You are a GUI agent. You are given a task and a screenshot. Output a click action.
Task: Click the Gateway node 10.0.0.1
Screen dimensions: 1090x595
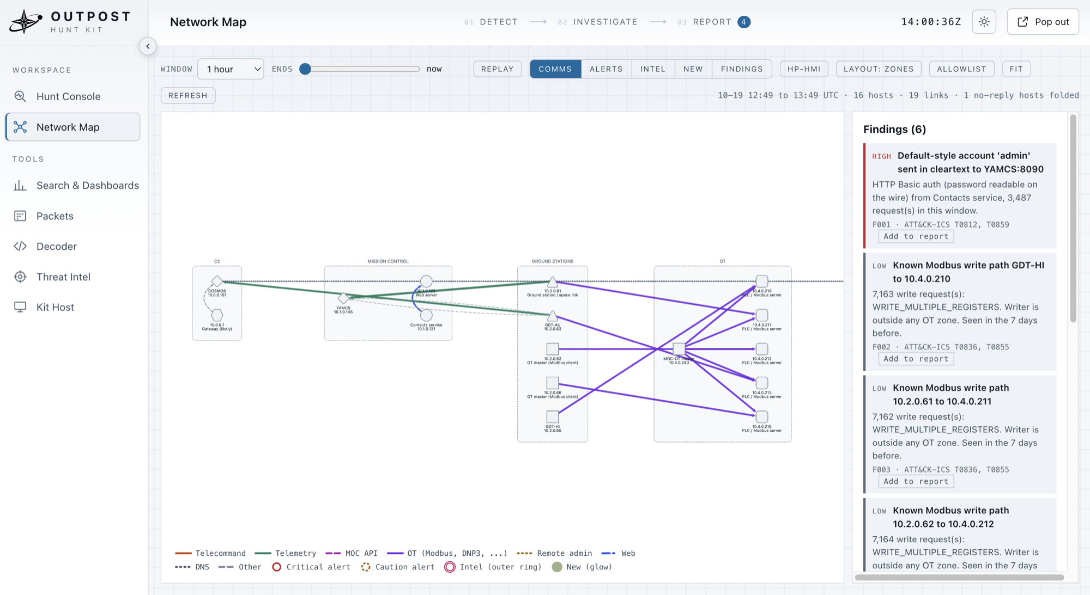point(217,315)
